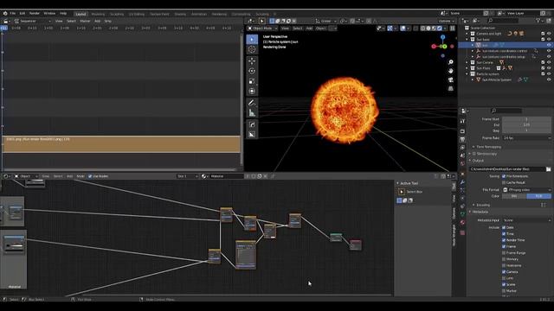Select the RGB color button
554x311 pixels.
[x=538, y=196]
